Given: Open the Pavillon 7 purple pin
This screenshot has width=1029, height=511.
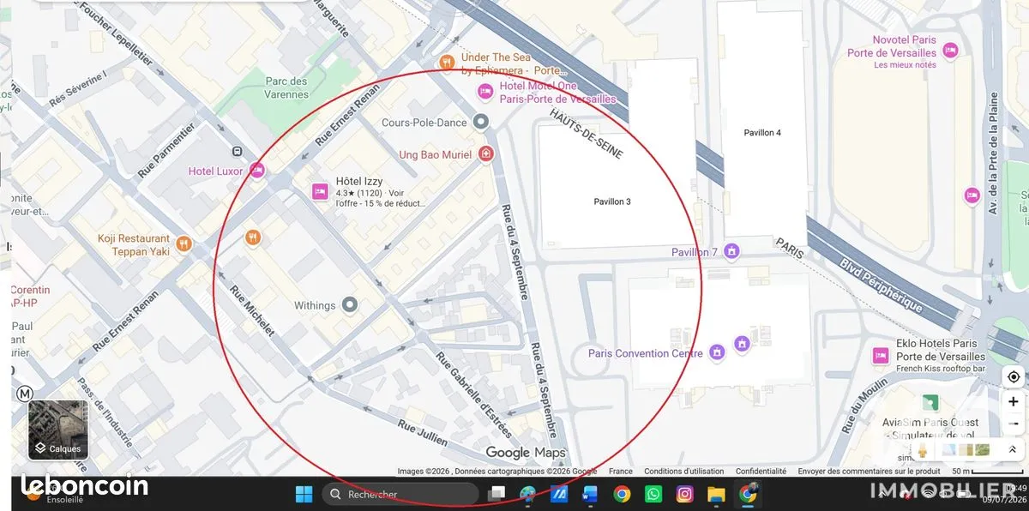Looking at the screenshot, I should point(731,251).
